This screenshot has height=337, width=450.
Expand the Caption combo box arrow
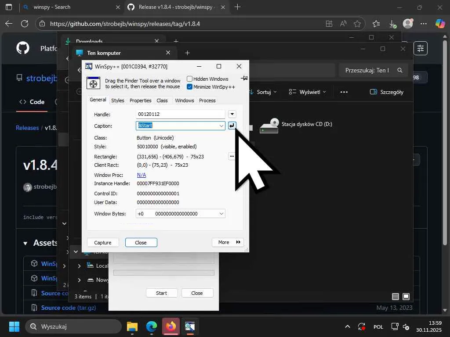(x=221, y=126)
